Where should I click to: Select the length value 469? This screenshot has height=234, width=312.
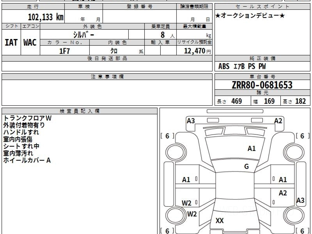(x=237, y=101)
